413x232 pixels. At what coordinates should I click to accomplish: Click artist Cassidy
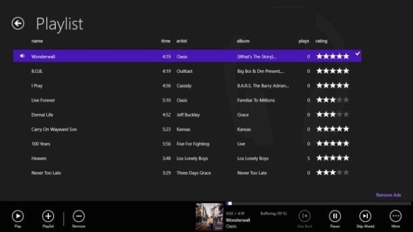click(184, 86)
